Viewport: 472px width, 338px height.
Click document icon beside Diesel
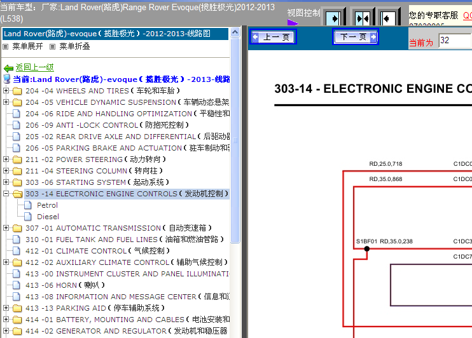tap(28, 217)
